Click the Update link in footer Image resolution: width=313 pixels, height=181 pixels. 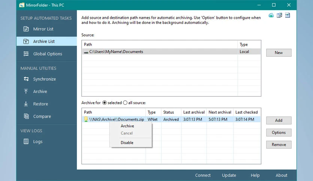(229, 175)
